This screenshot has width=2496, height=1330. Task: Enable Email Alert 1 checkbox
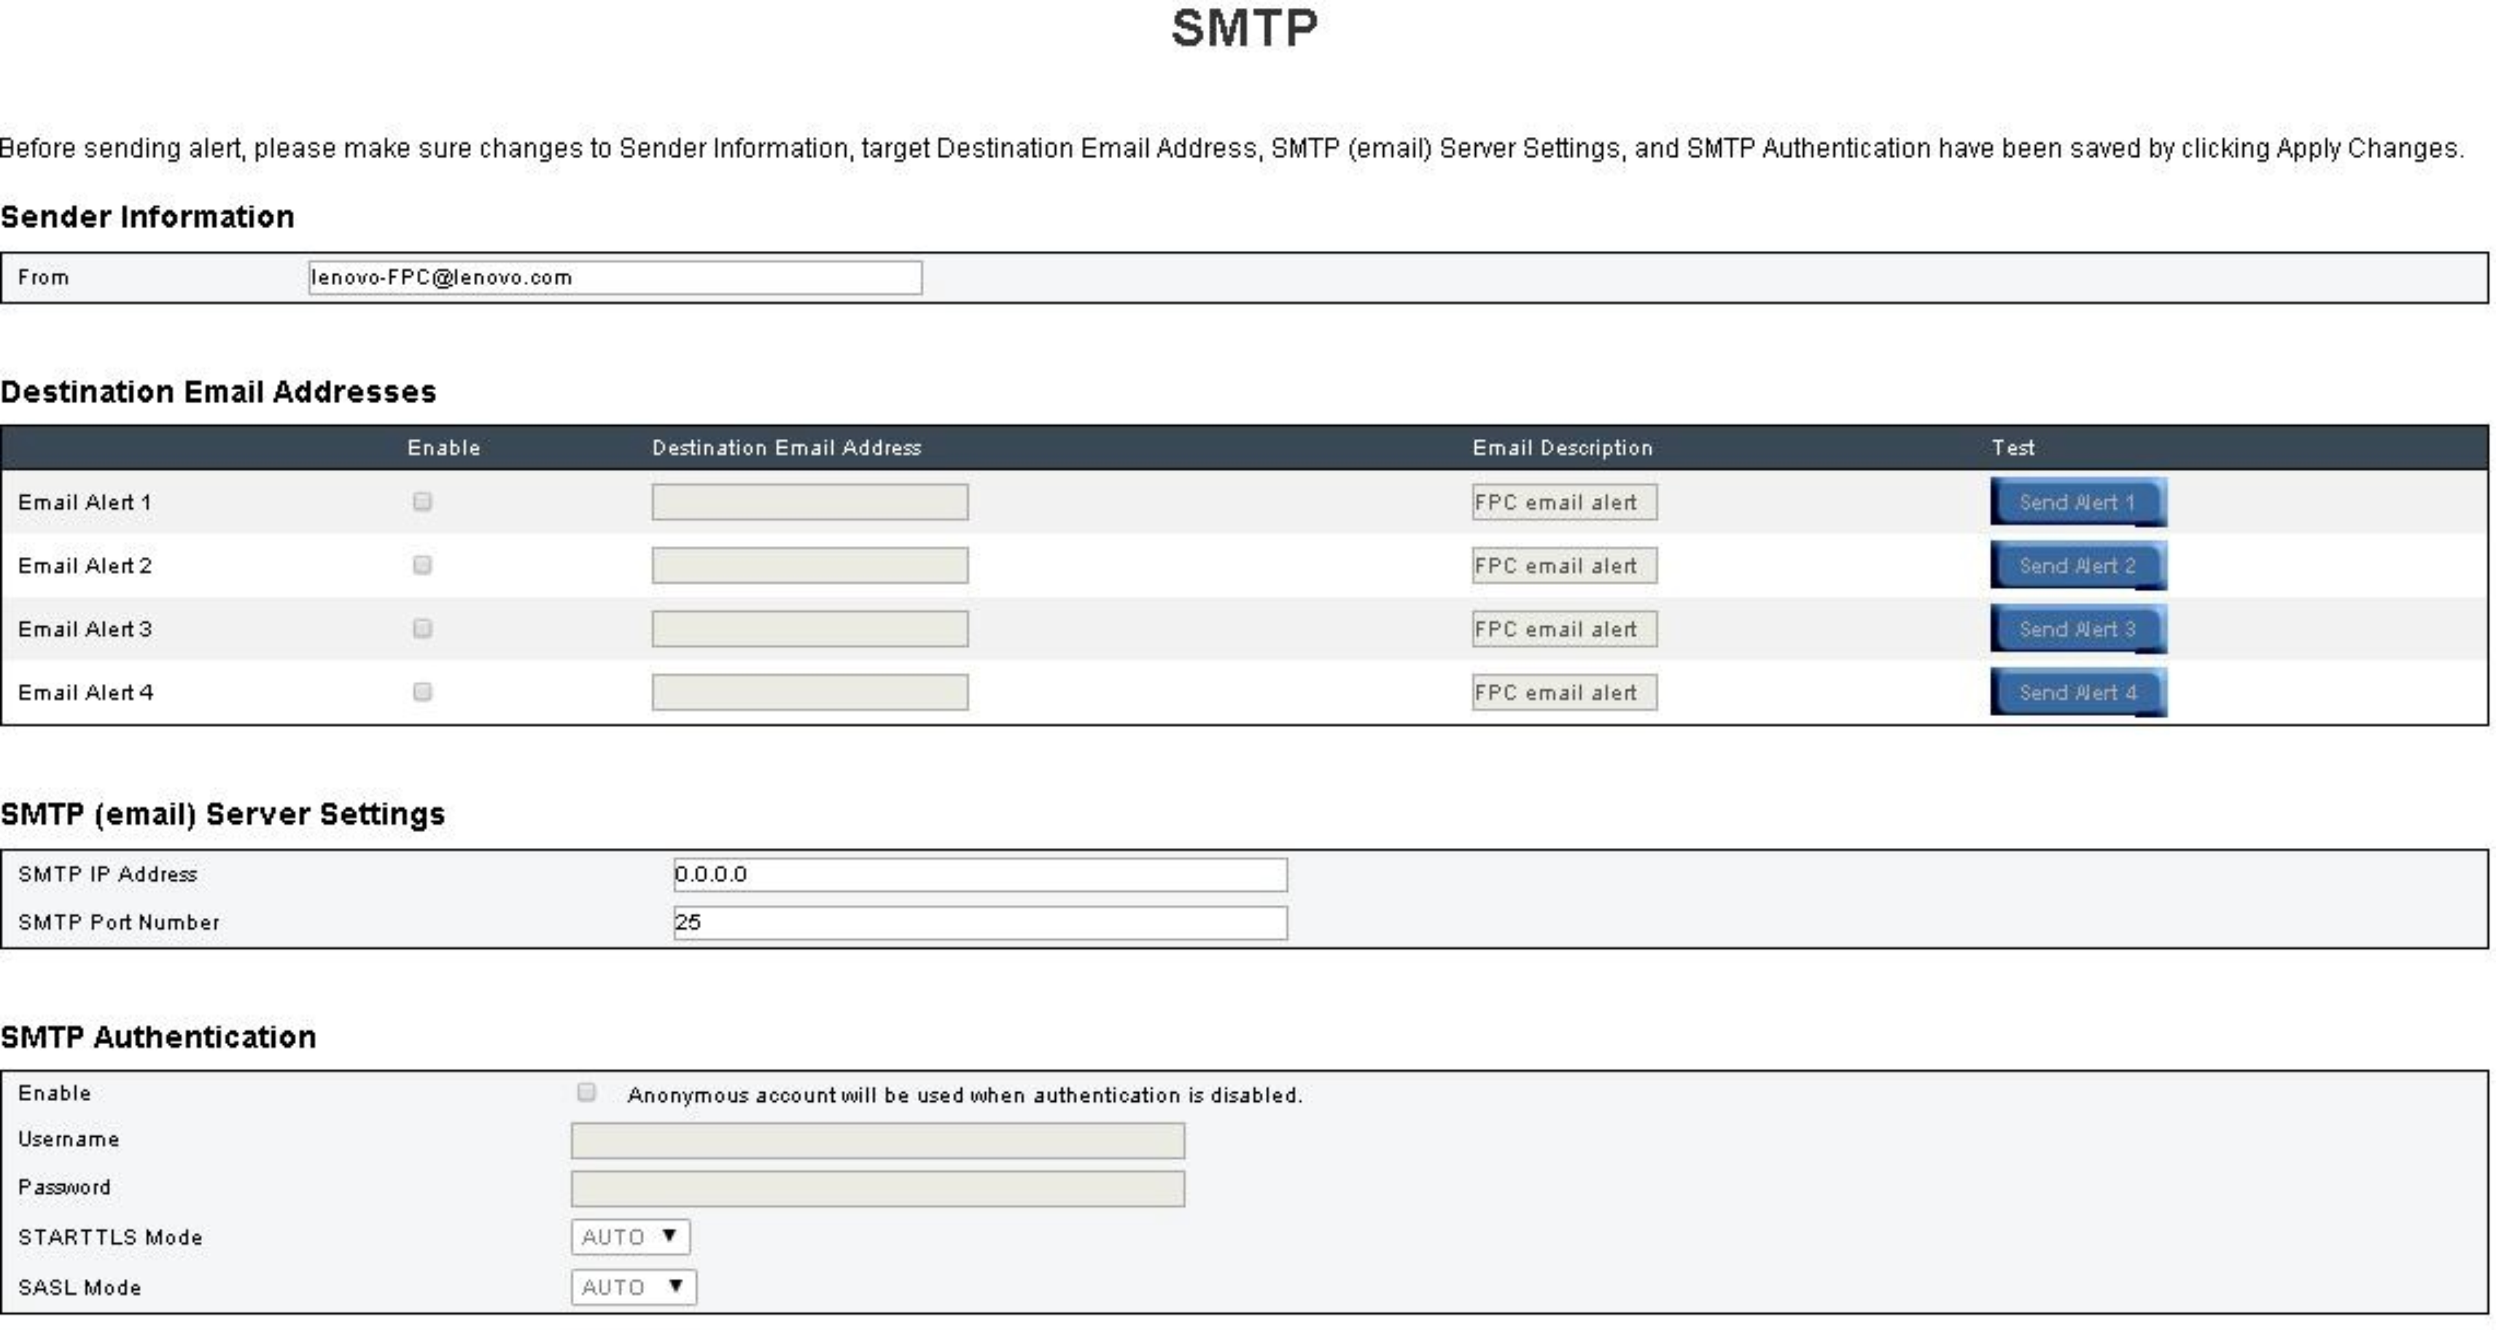422,501
